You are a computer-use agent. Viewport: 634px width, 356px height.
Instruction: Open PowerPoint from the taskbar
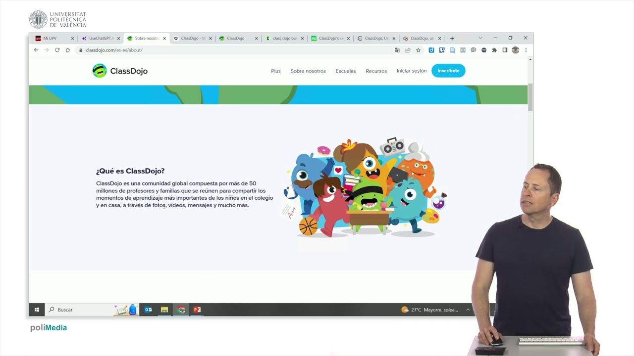coord(197,310)
